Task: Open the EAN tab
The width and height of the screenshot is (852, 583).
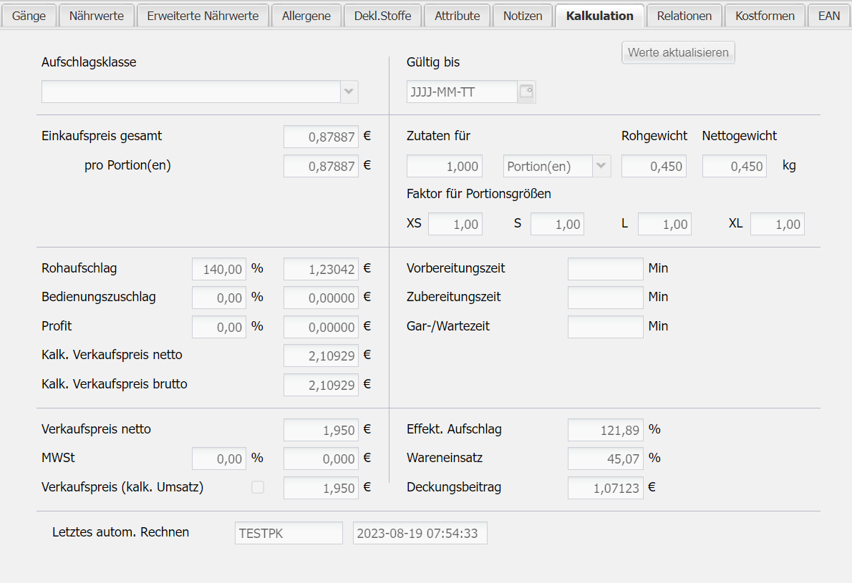Action: pos(828,16)
